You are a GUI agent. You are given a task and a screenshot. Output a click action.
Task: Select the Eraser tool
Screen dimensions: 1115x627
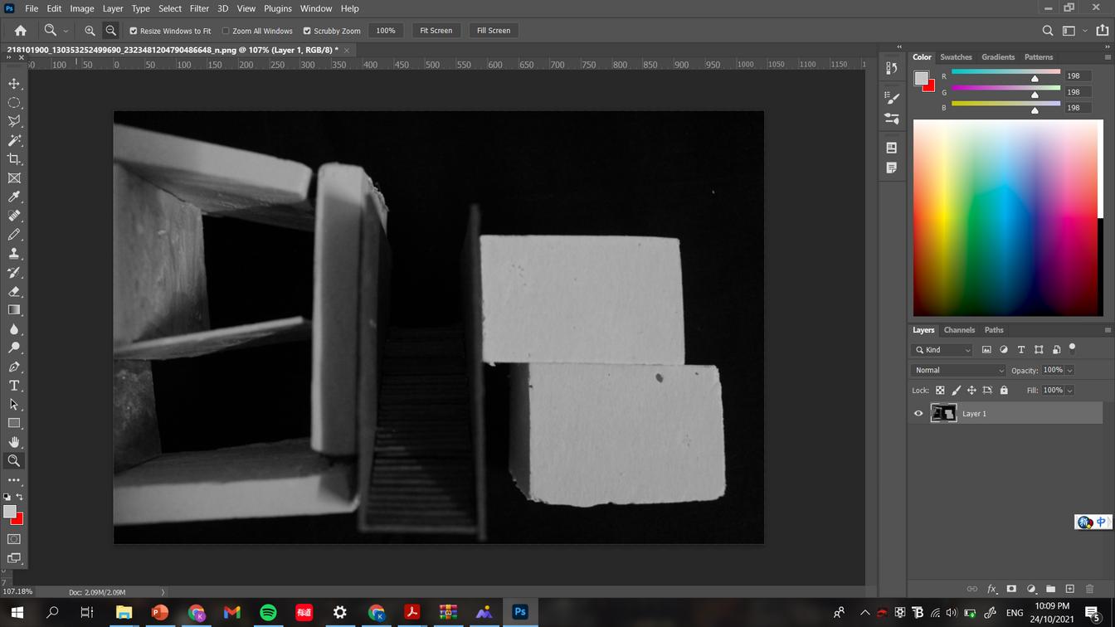point(14,291)
